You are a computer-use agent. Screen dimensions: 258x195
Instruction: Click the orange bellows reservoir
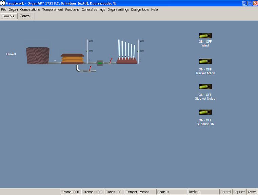click(x=73, y=59)
